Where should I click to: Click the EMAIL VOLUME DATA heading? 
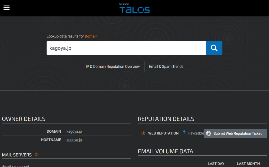tap(165, 151)
